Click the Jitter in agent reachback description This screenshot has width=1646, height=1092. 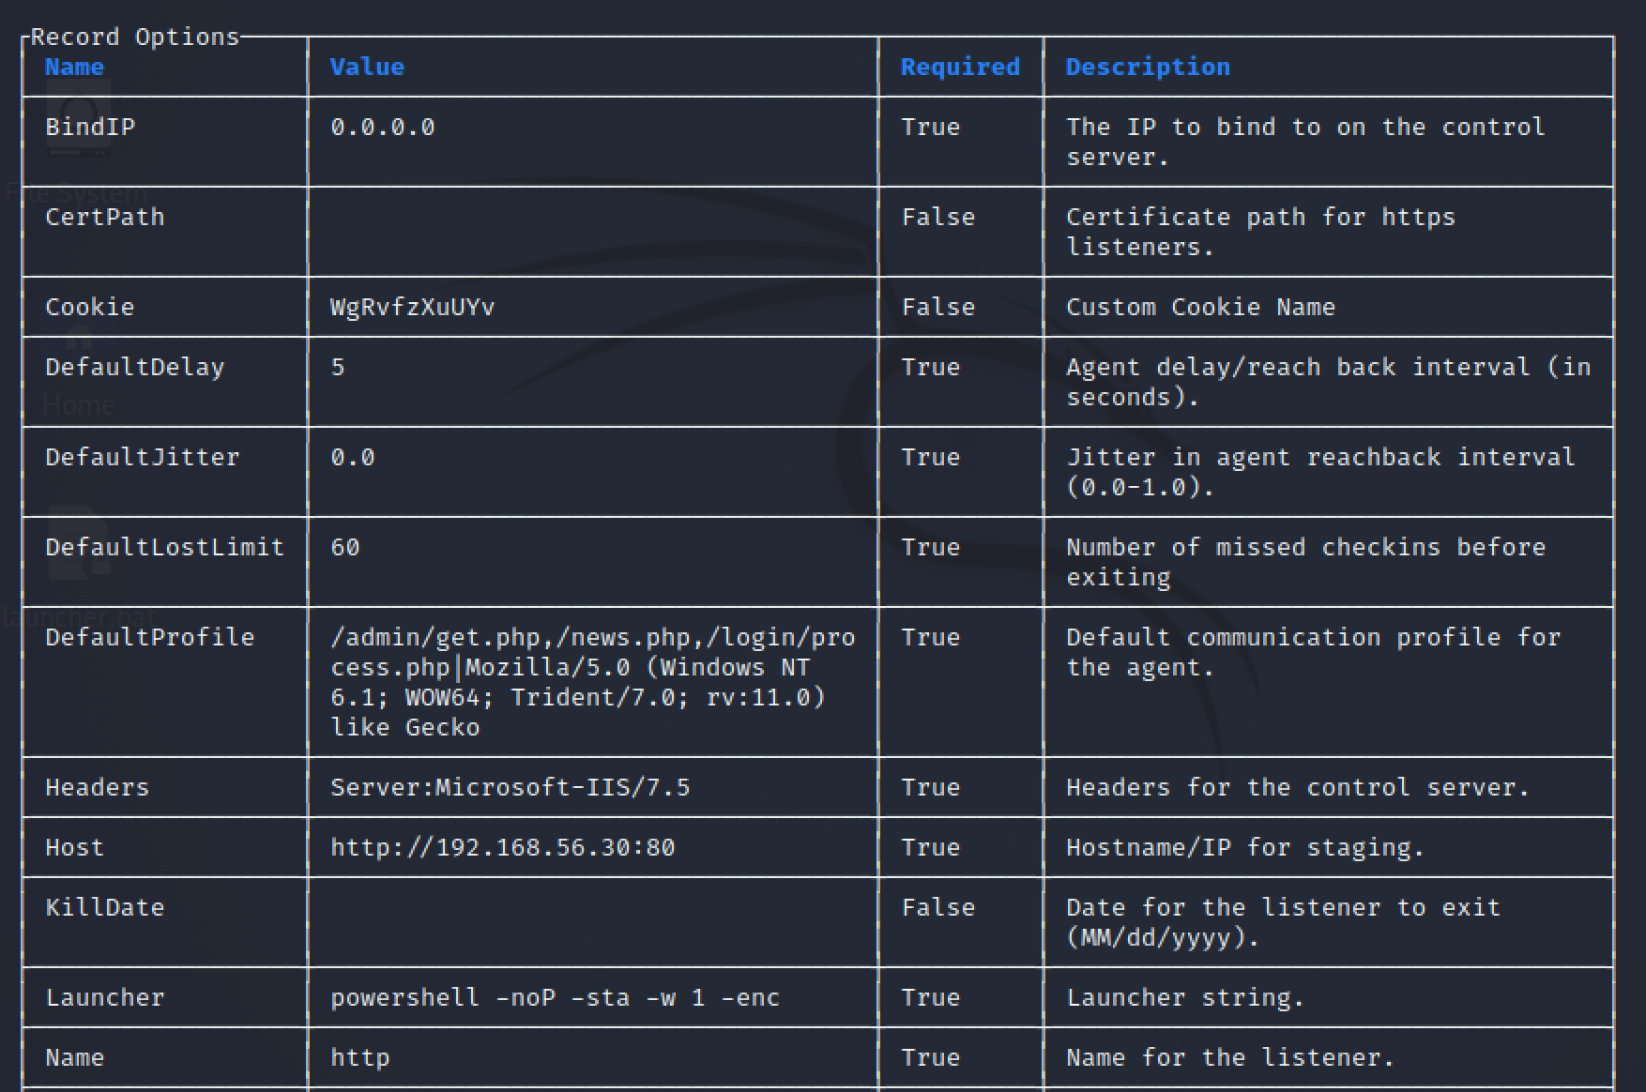pos(1320,472)
